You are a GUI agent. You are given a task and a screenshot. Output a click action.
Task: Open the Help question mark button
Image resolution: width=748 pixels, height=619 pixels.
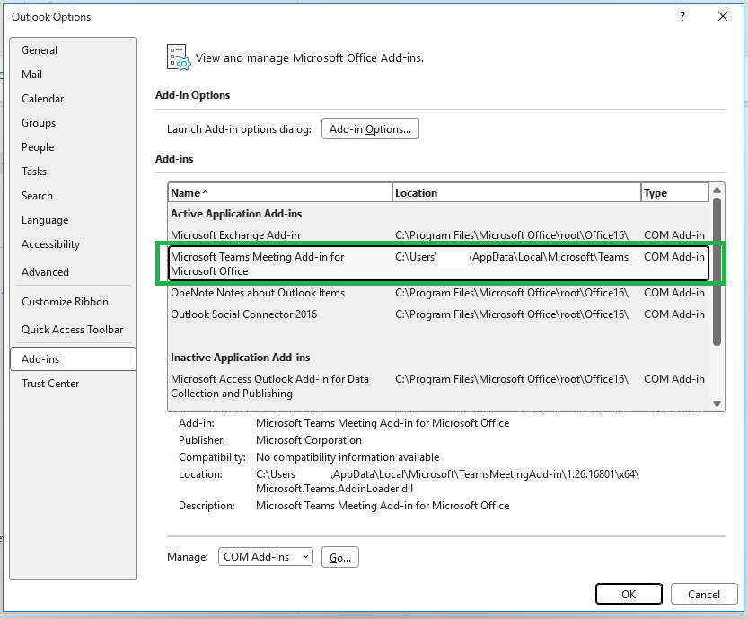pyautogui.click(x=682, y=17)
